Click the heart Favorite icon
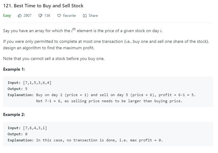Viewport: 218px width, 153px height. [x=59, y=16]
